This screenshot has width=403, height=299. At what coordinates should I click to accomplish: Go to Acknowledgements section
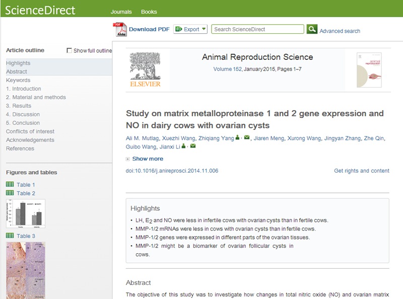30,140
